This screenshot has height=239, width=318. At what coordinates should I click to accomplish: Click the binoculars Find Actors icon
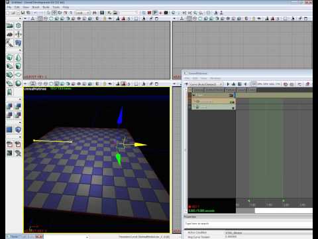tap(95, 13)
